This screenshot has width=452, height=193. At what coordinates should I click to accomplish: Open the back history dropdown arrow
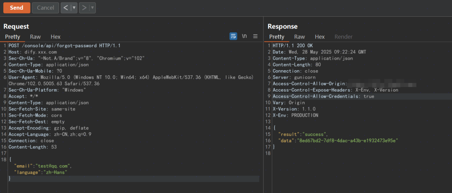tap(74, 8)
